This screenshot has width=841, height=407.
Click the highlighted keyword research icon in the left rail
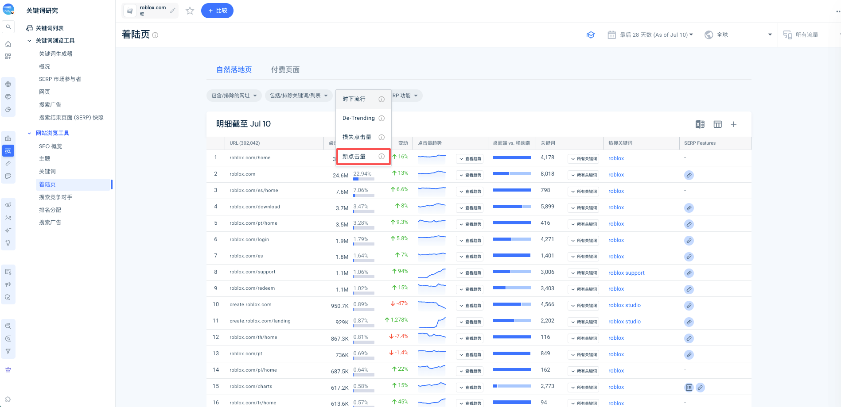(x=8, y=151)
